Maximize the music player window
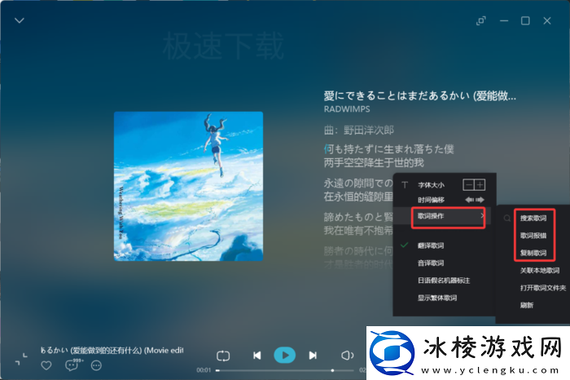Image resolution: width=570 pixels, height=380 pixels. click(525, 20)
